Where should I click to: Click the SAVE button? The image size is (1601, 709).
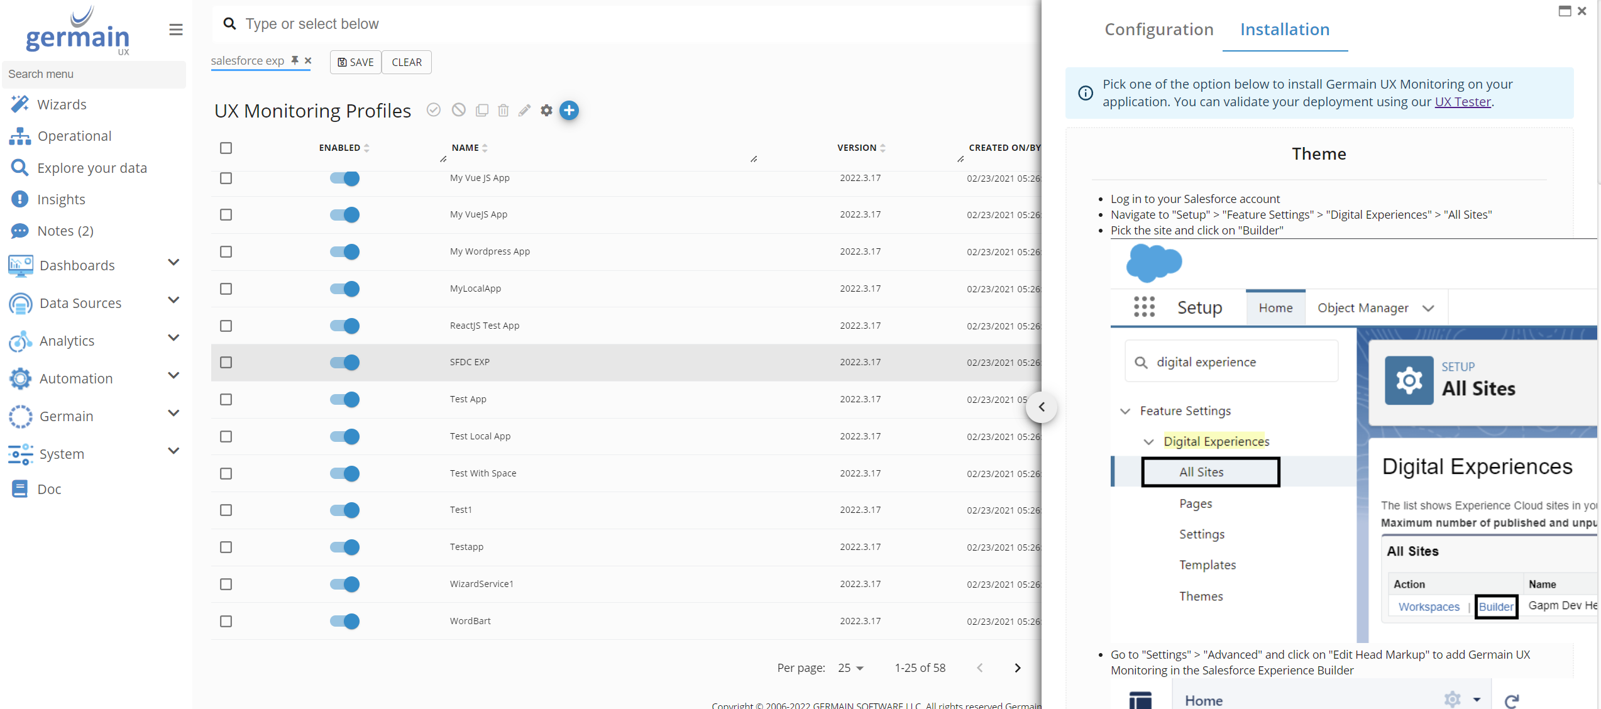pyautogui.click(x=356, y=62)
